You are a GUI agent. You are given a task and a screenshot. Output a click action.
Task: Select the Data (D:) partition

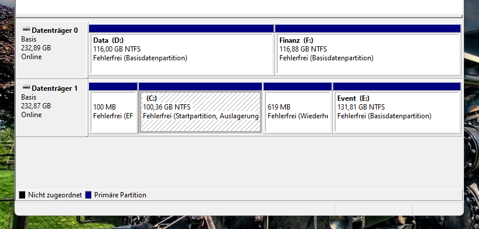[182, 54]
